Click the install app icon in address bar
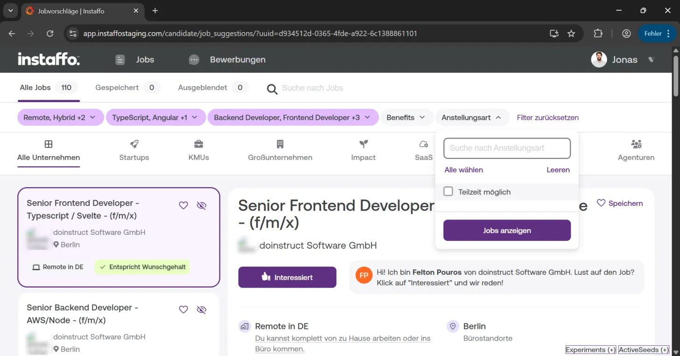680x356 pixels. (x=554, y=34)
